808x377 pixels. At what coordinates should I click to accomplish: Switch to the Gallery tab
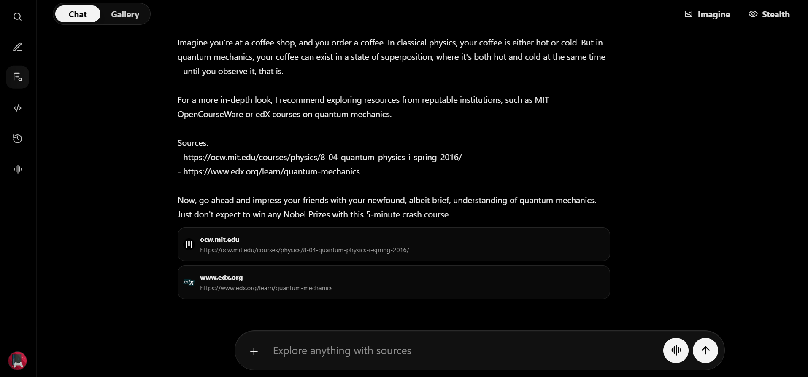(x=125, y=14)
